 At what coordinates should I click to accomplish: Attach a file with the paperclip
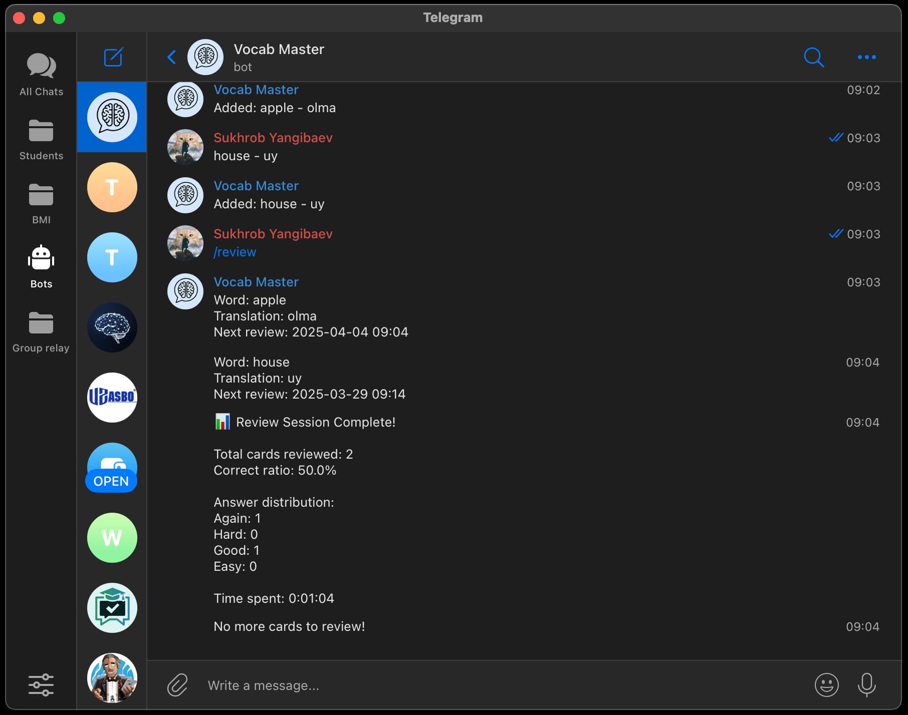pyautogui.click(x=177, y=685)
